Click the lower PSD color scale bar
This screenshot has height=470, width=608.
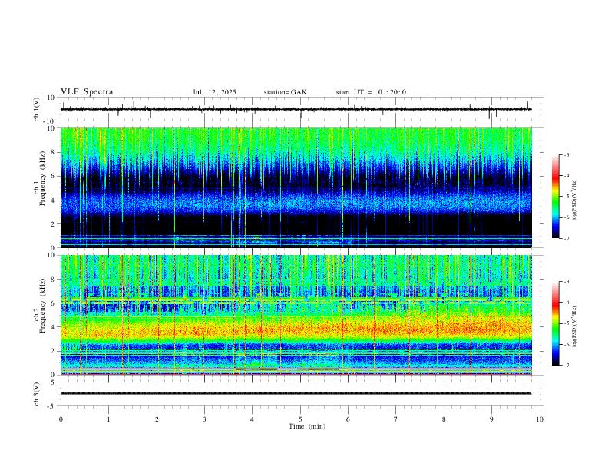pos(555,323)
